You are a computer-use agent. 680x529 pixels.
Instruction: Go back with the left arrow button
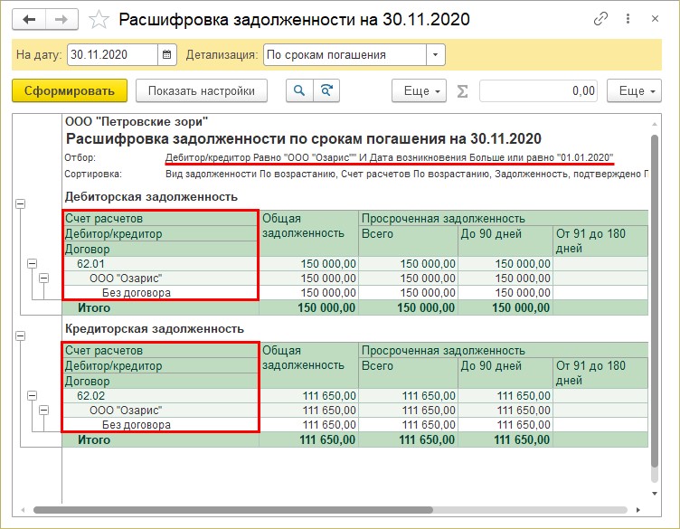coord(29,20)
